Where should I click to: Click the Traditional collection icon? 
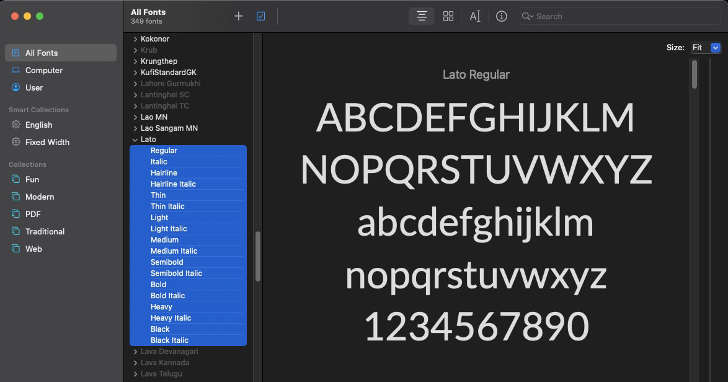[x=16, y=231]
